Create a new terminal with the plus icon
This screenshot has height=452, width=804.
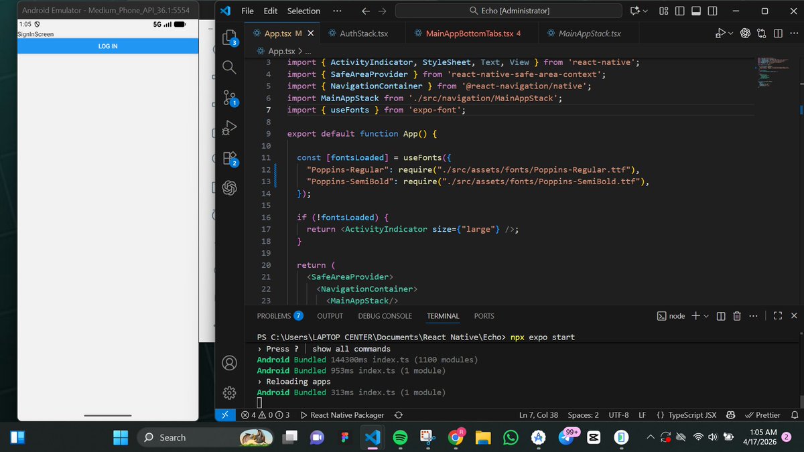pos(695,315)
